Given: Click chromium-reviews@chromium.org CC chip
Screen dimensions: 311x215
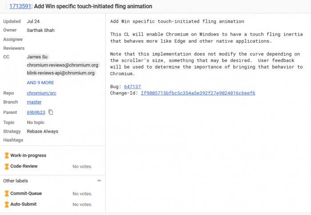Looking at the screenshot, I should point(63,65).
